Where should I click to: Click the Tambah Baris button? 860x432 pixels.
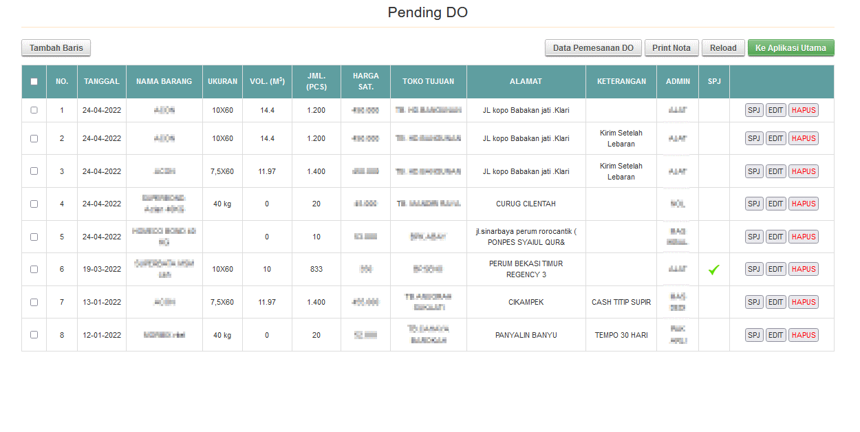56,48
